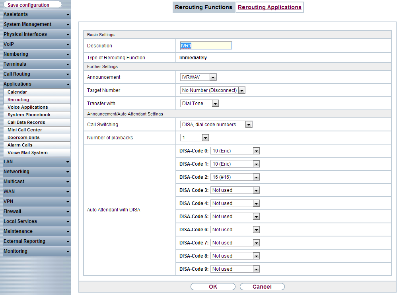Screen dimensions: 399x295
Task: Open the Calendar submenu item
Action: 37,92
